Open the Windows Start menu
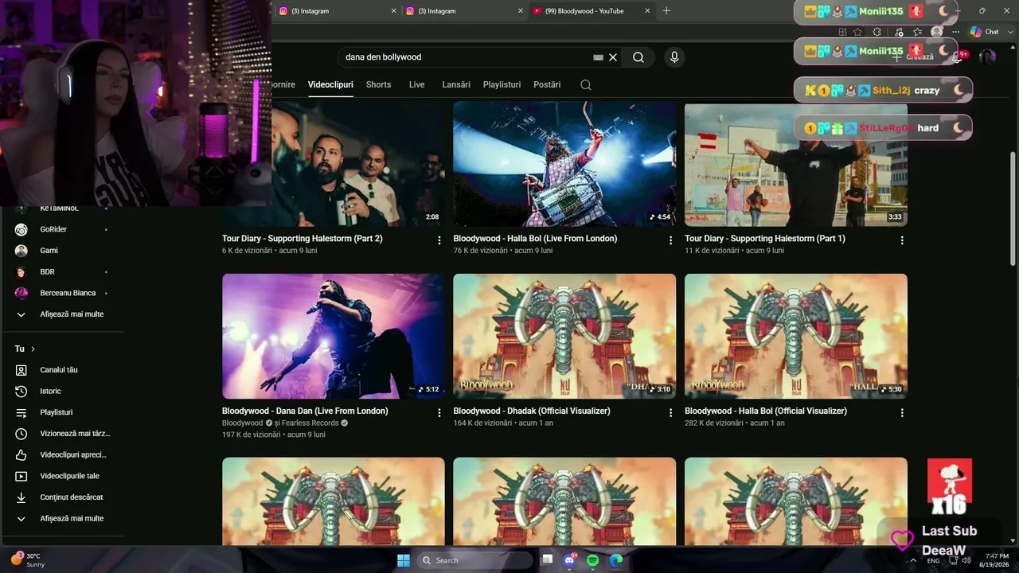This screenshot has width=1019, height=573. (404, 560)
